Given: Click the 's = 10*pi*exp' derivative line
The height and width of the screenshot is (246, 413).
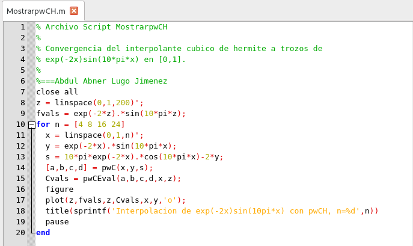Looking at the screenshot, I should [x=134, y=156].
